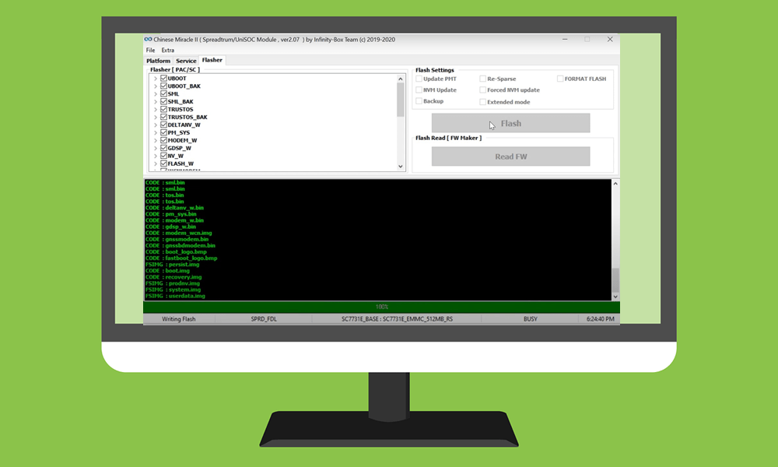Image resolution: width=778 pixels, height=467 pixels.
Task: Switch to the Service tab
Action: click(186, 61)
